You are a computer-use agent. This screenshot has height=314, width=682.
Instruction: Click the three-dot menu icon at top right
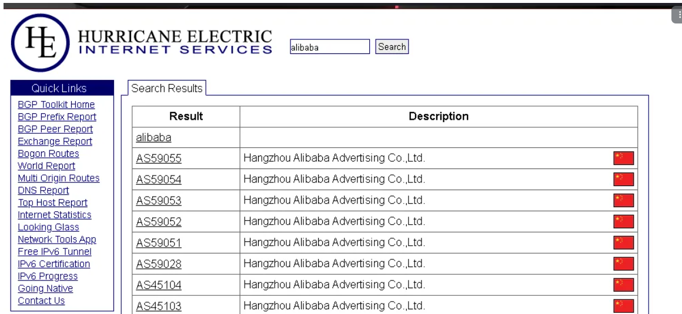click(678, 15)
